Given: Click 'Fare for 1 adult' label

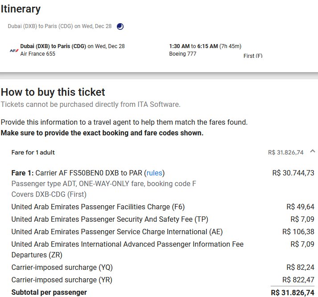Looking at the screenshot, I should (33, 152).
